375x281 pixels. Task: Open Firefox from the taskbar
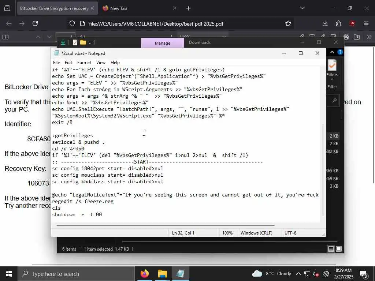[x=144, y=274]
